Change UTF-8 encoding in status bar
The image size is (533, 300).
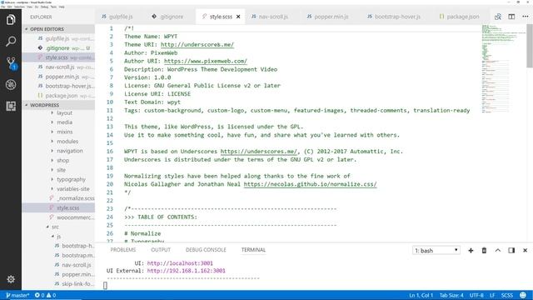[x=476, y=295]
